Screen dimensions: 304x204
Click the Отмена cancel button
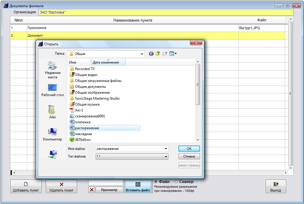(x=189, y=156)
